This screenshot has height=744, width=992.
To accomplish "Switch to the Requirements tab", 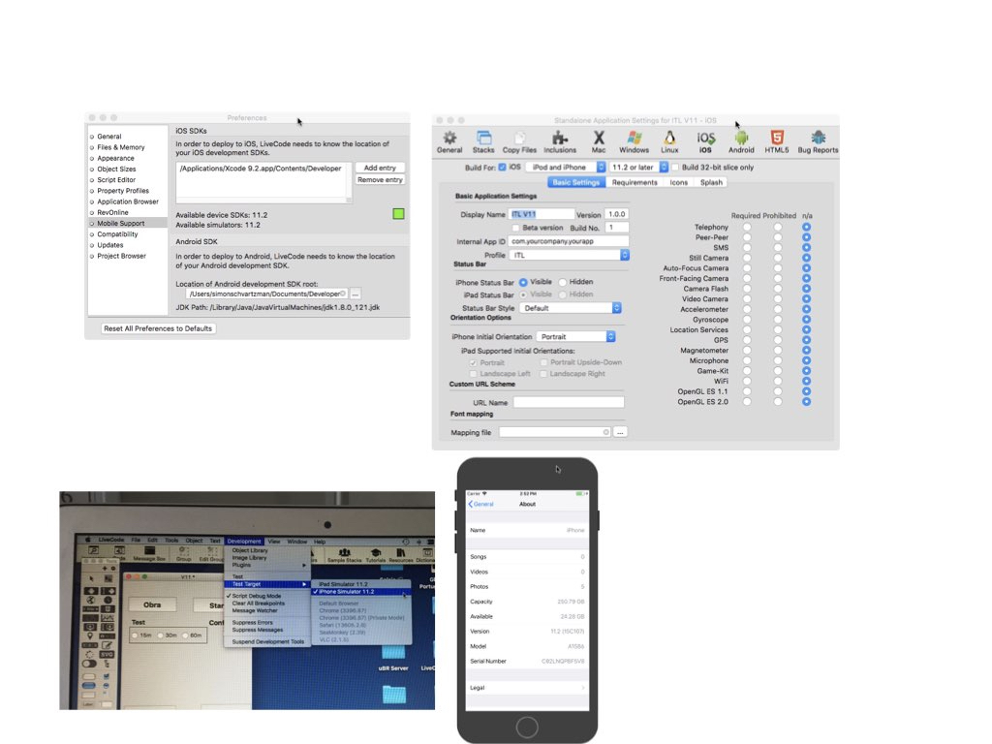I will click(635, 182).
